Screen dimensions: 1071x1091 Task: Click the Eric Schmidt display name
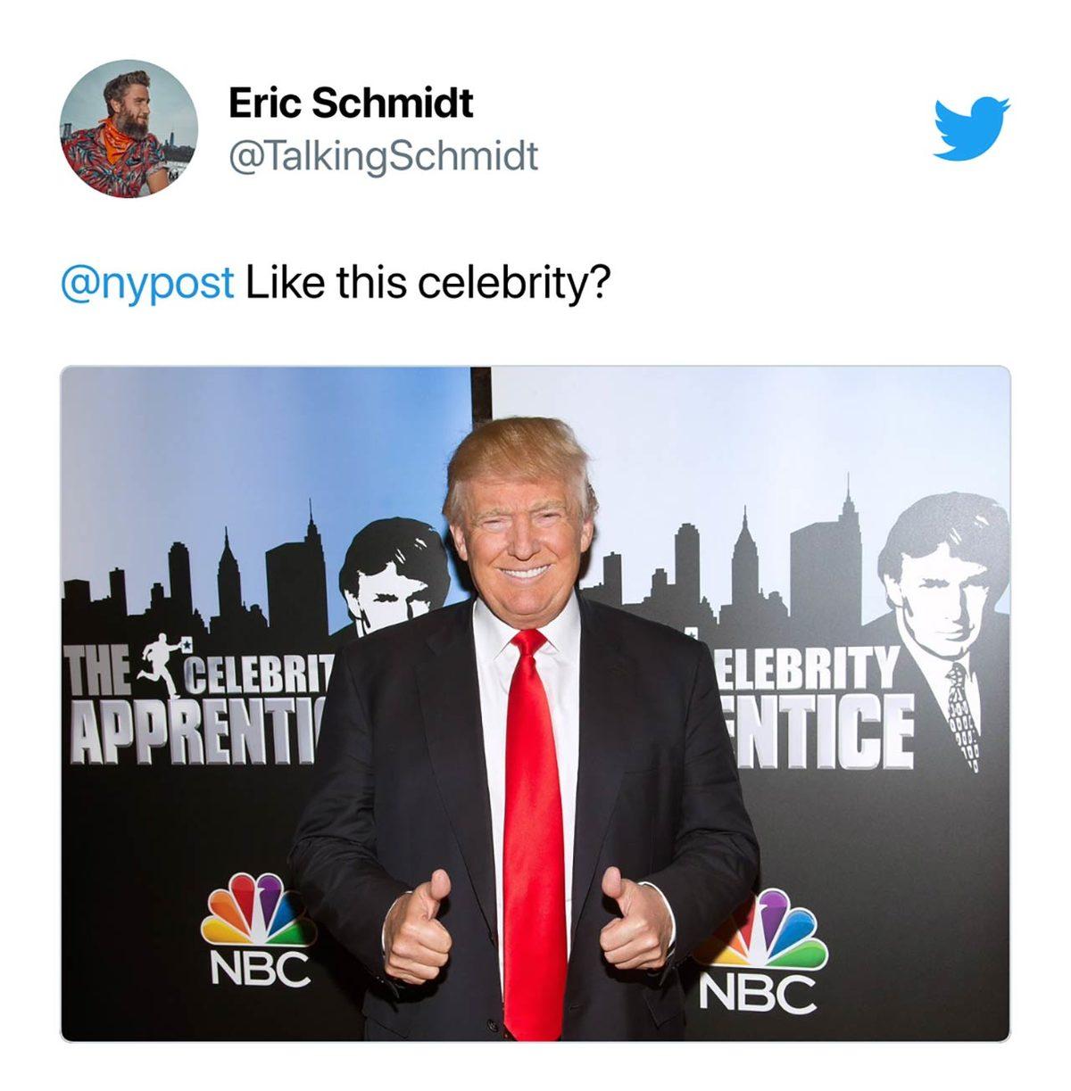click(x=351, y=103)
